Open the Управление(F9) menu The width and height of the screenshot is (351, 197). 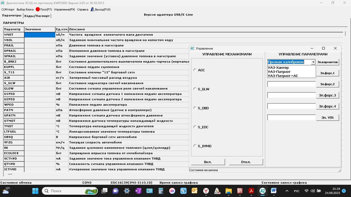coord(65,9)
